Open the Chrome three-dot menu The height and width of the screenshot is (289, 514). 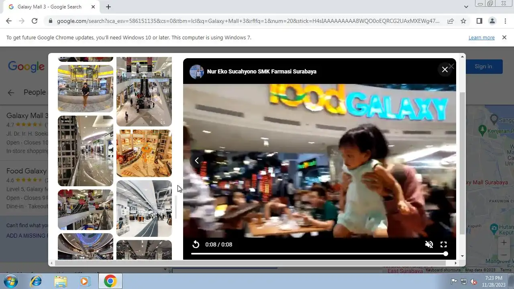click(x=505, y=21)
